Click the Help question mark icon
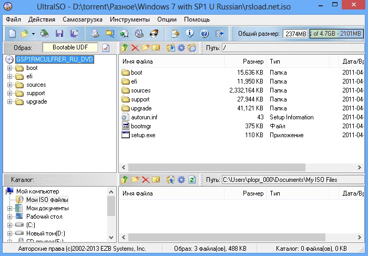The height and width of the screenshot is (256, 368). pos(205,34)
